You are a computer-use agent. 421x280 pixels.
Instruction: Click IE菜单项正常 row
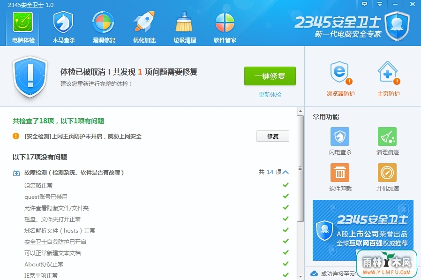(157, 275)
